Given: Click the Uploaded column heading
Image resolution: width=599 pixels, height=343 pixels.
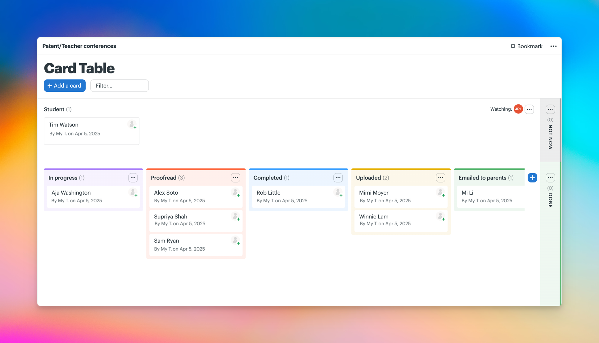Looking at the screenshot, I should (368, 178).
